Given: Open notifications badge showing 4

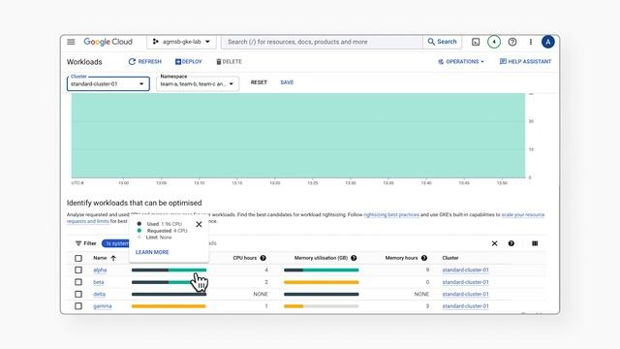Looking at the screenshot, I should (x=494, y=42).
